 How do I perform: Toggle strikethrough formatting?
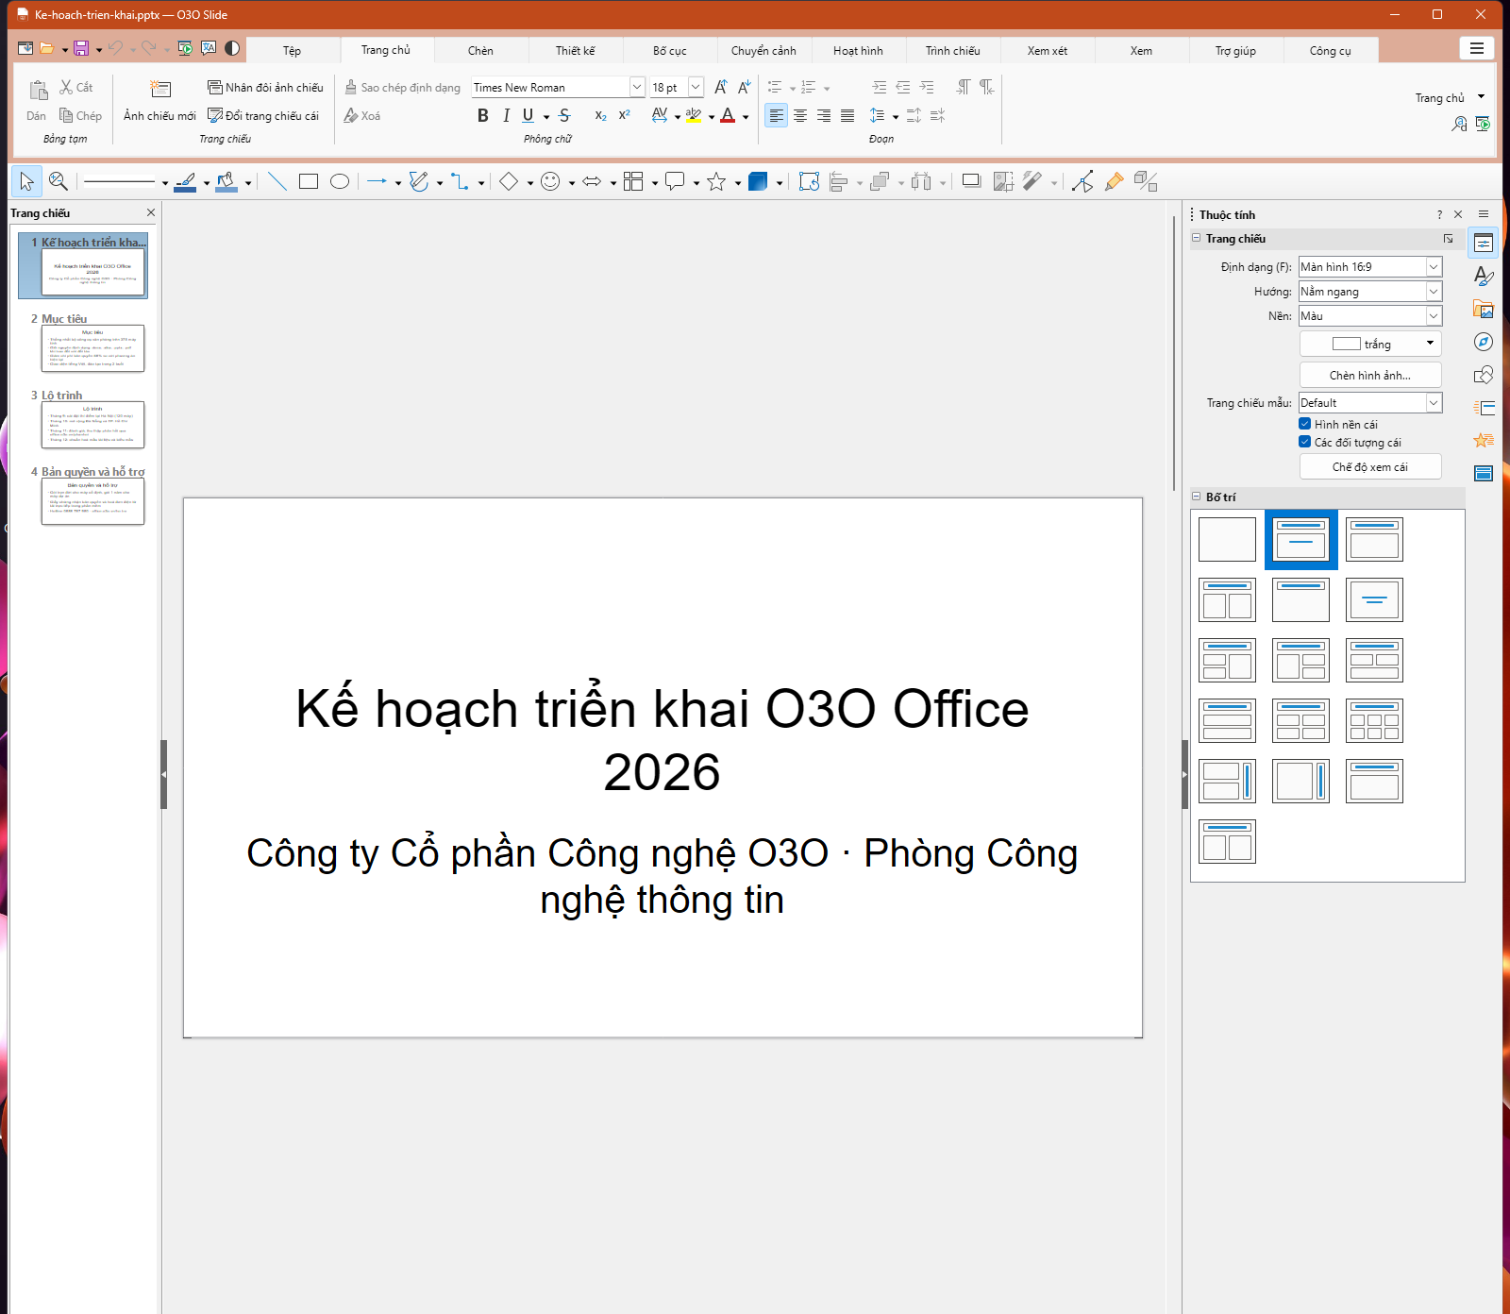(564, 115)
